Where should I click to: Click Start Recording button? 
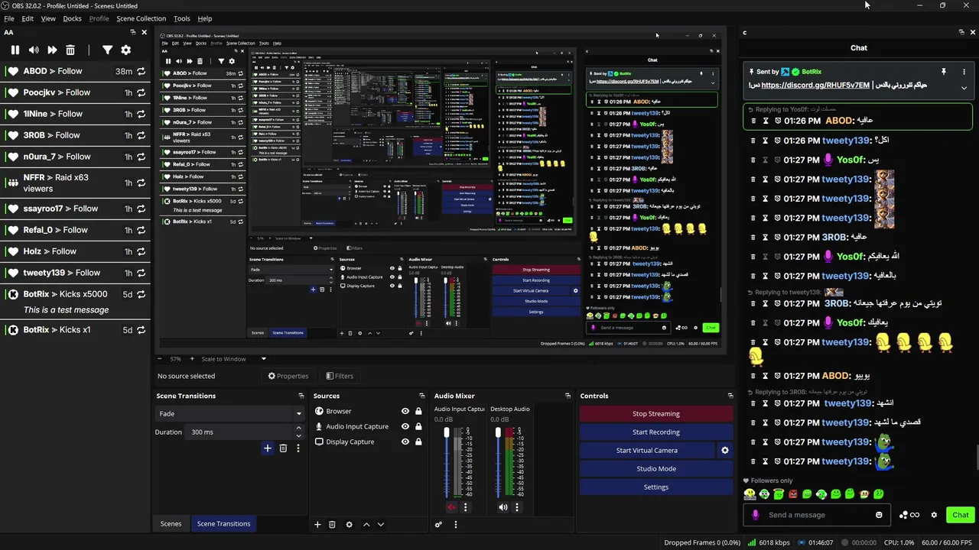point(656,432)
